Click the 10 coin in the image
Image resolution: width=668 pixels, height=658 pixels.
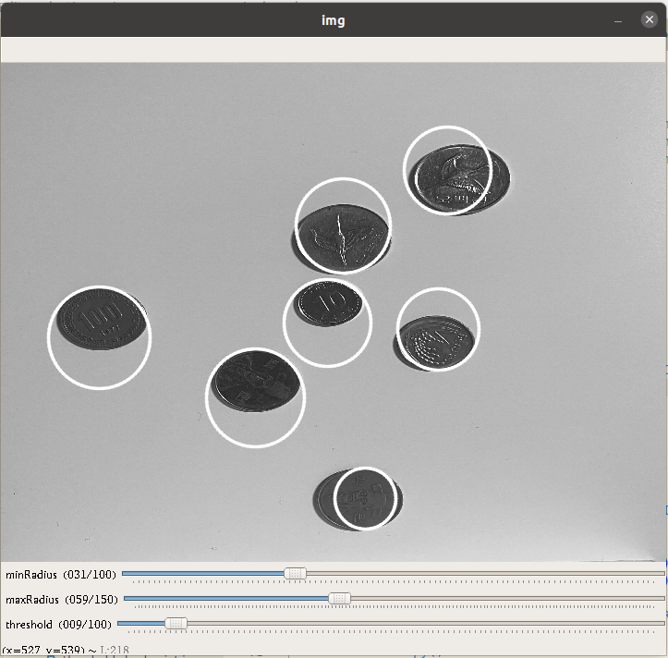pos(329,303)
